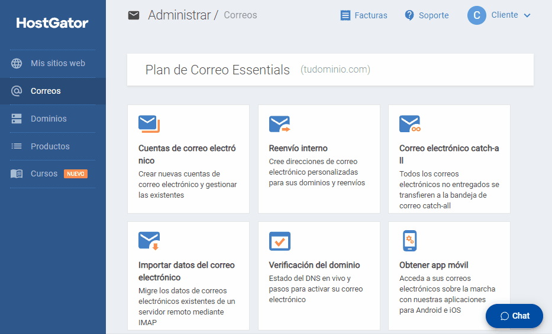This screenshot has height=334, width=552.
Task: Click the Soporte question mark icon
Action: (x=409, y=15)
